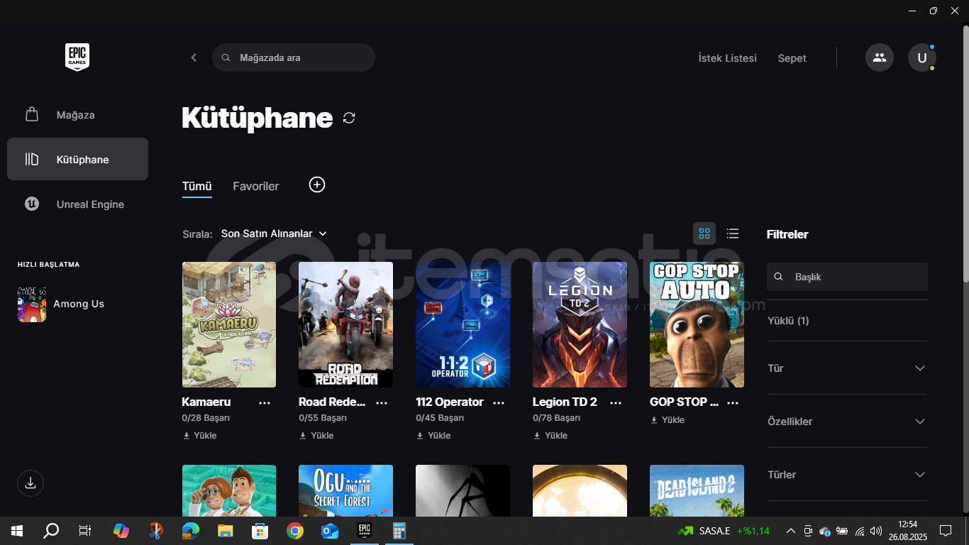Open the three-dot menu for Kamaeru
The height and width of the screenshot is (545, 969).
point(265,402)
